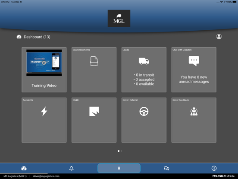Screen dimensions: 238x179
Task: Click the Accidents tile label
Action: click(28, 100)
